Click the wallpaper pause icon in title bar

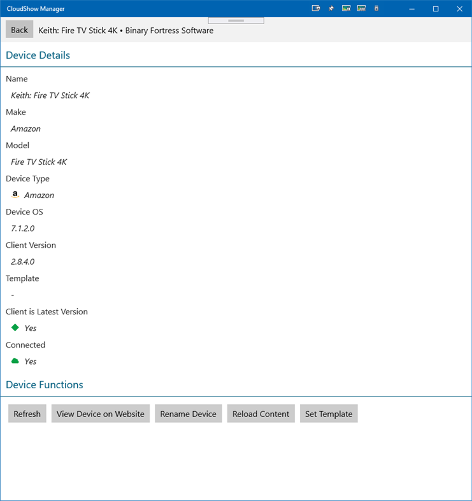pyautogui.click(x=346, y=9)
